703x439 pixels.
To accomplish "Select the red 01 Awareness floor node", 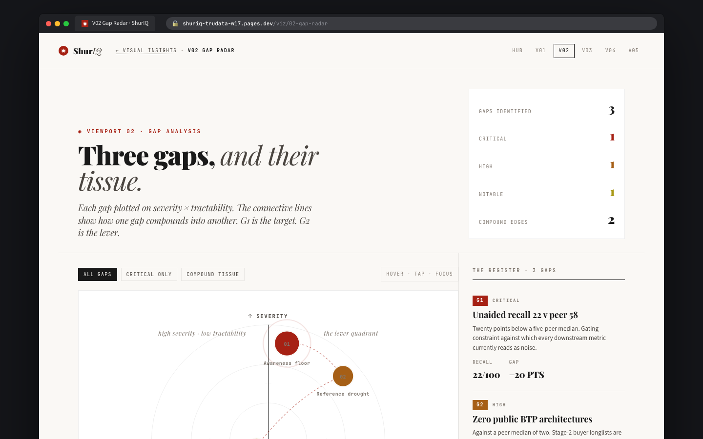I will point(287,344).
